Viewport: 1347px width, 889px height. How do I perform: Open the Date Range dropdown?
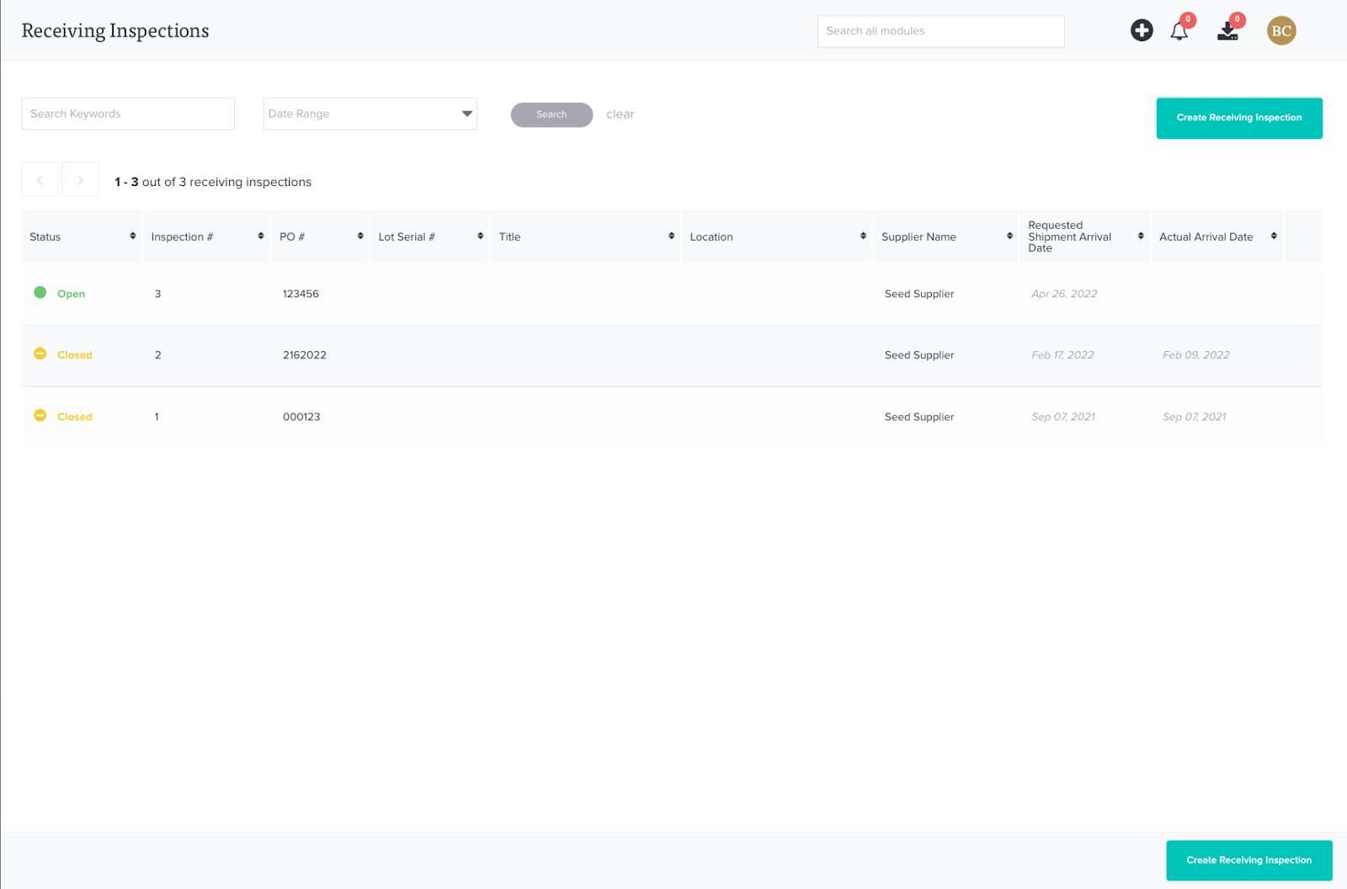(370, 114)
